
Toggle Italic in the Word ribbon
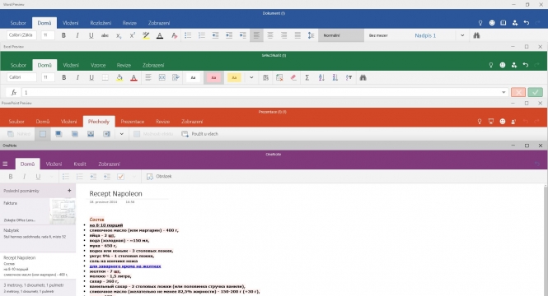pos(77,35)
